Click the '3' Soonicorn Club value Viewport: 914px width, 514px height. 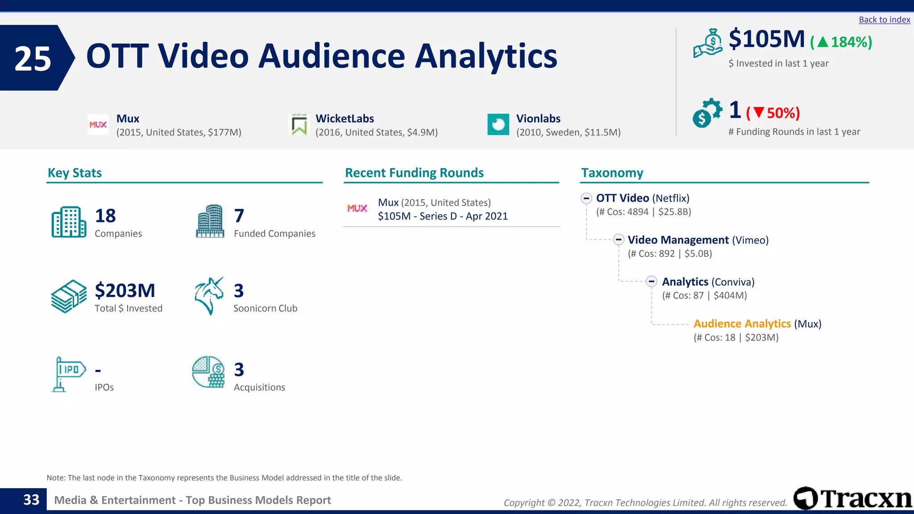(239, 291)
